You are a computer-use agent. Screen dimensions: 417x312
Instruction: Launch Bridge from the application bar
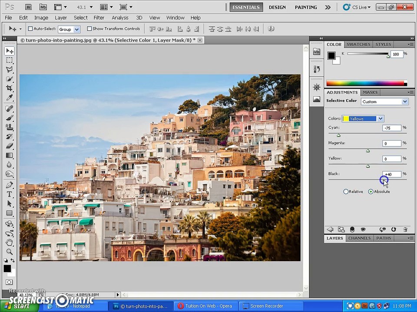pyautogui.click(x=28, y=7)
